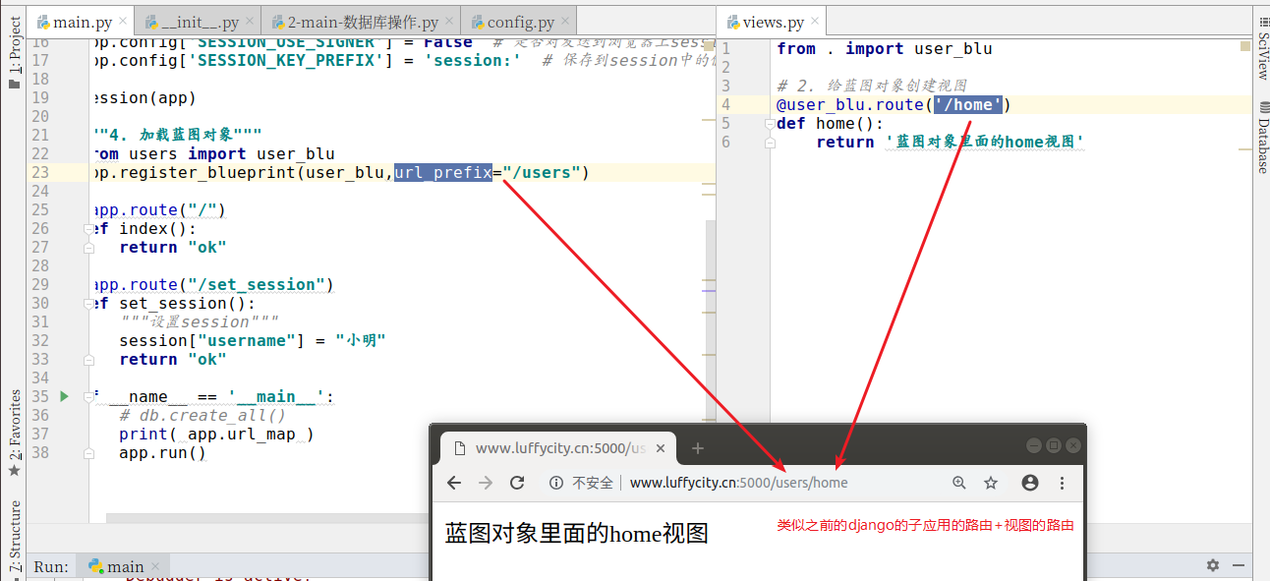
Task: Toggle fold end marker at line 33
Action: 88,360
